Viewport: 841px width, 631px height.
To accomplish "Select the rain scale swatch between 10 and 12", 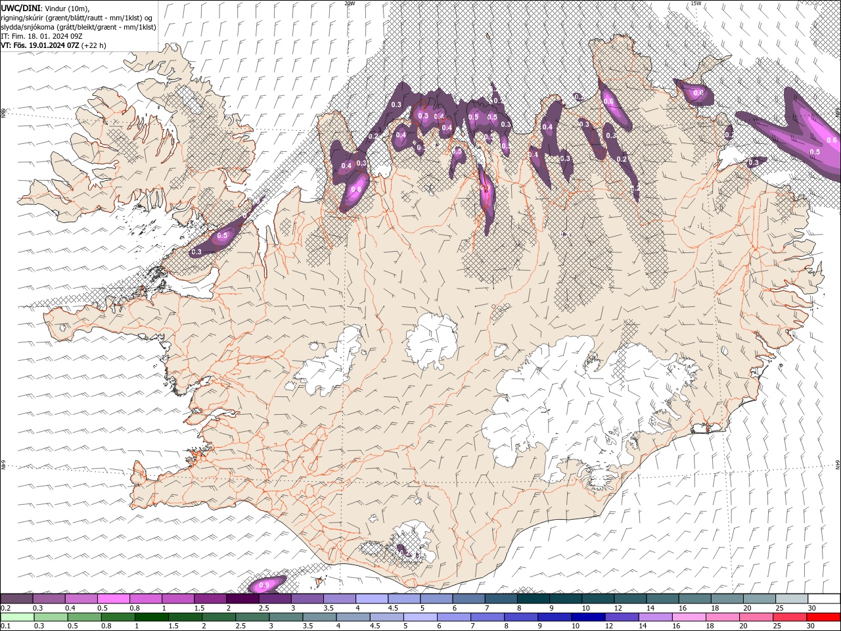I will tap(589, 617).
